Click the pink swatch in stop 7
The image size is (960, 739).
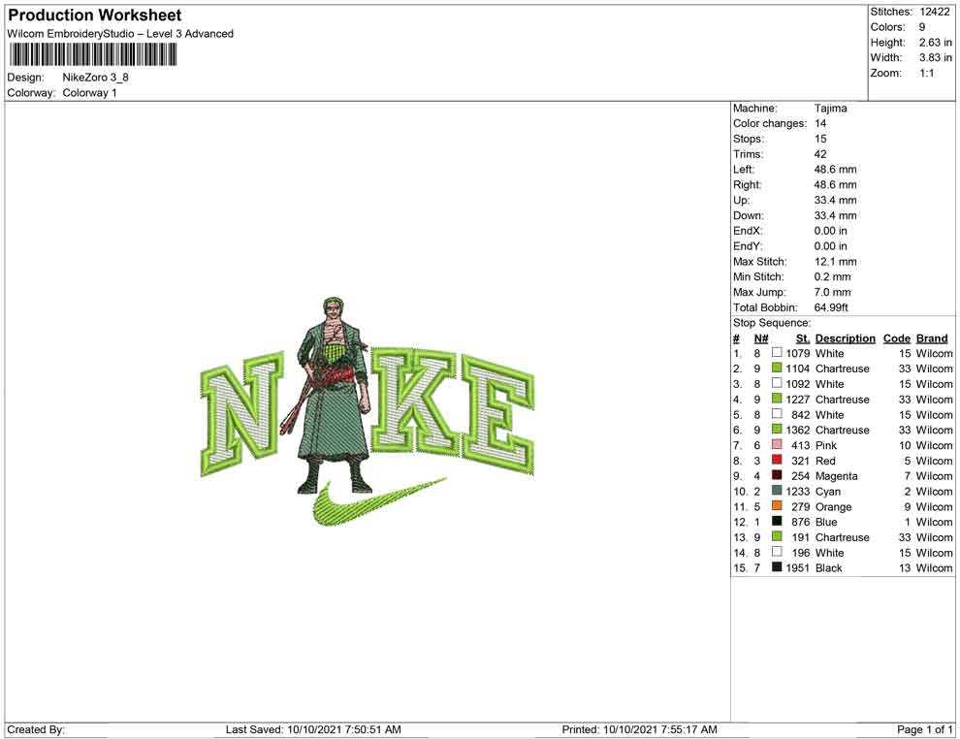[x=777, y=444]
